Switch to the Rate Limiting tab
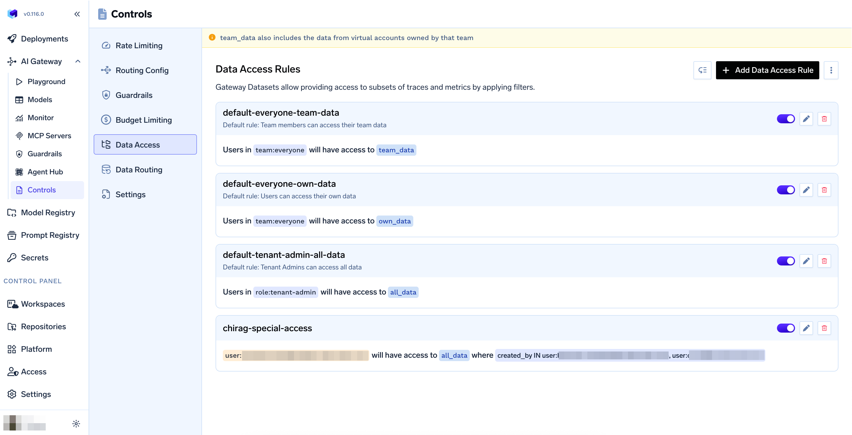 pos(139,46)
